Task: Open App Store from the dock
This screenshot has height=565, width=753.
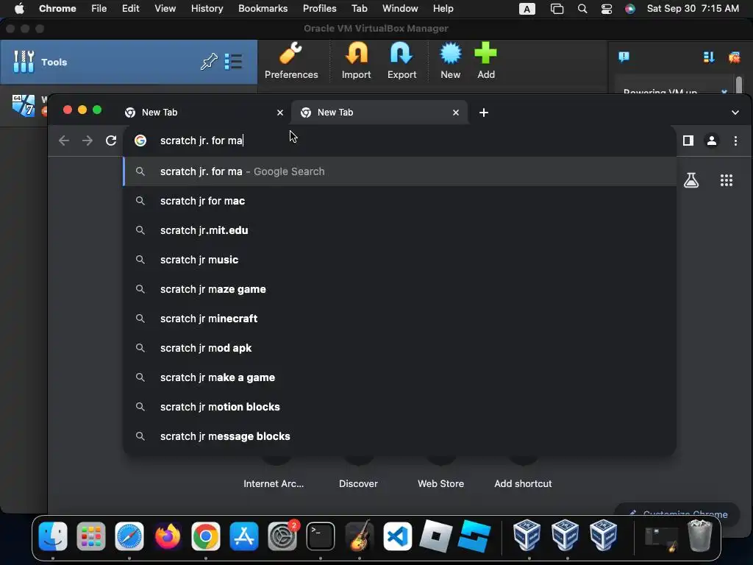Action: [x=244, y=536]
